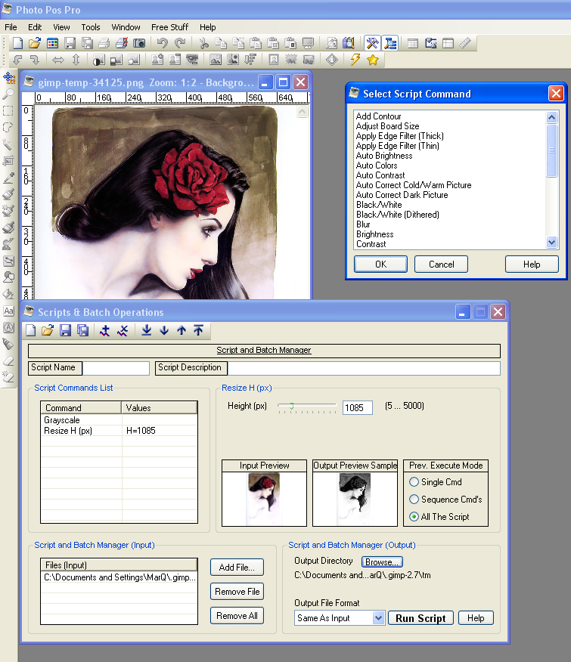This screenshot has width=571, height=662.
Task: Open the Free Stuff menu
Action: pos(169,27)
